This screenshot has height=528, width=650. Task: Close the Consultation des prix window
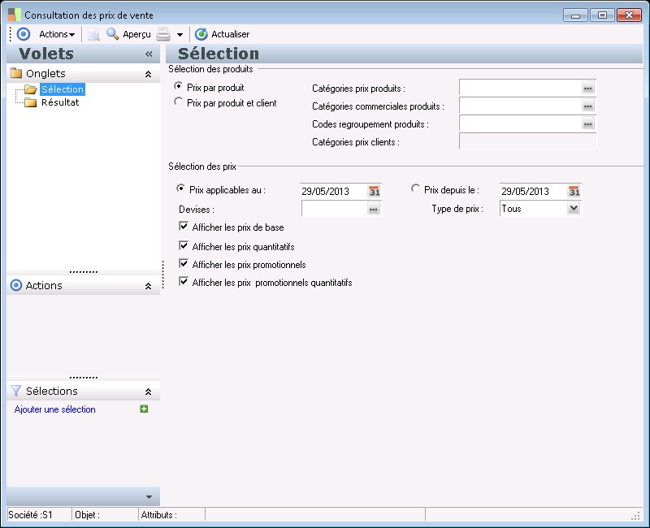(629, 15)
